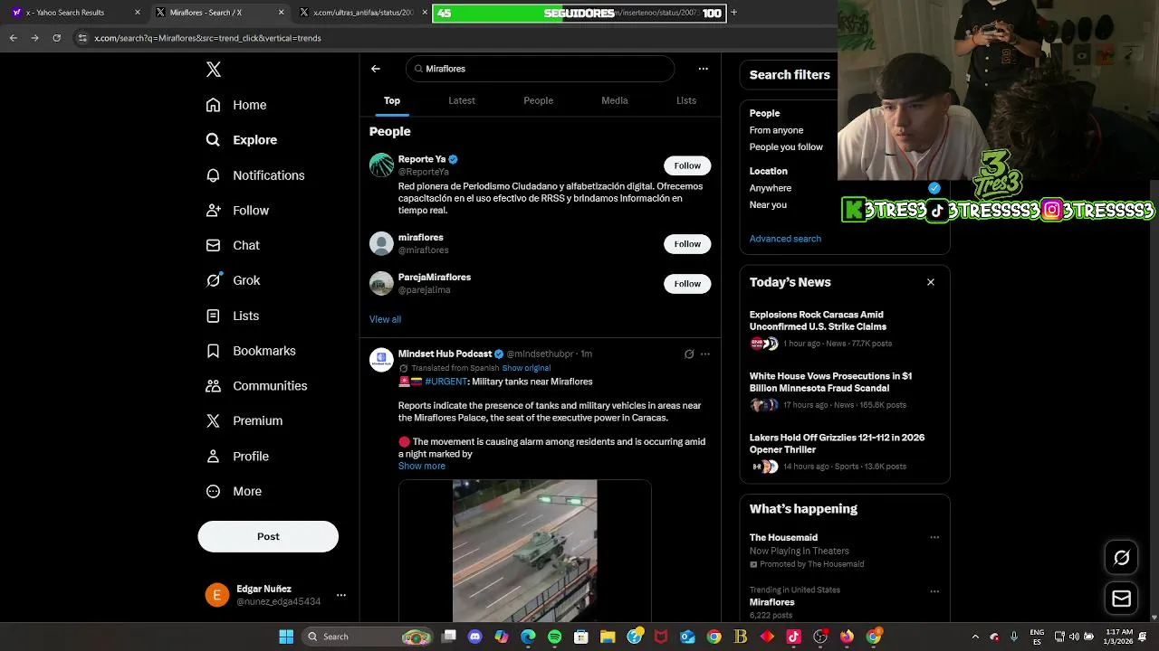
Task: Open search options three-dot menu
Action: pyautogui.click(x=703, y=69)
